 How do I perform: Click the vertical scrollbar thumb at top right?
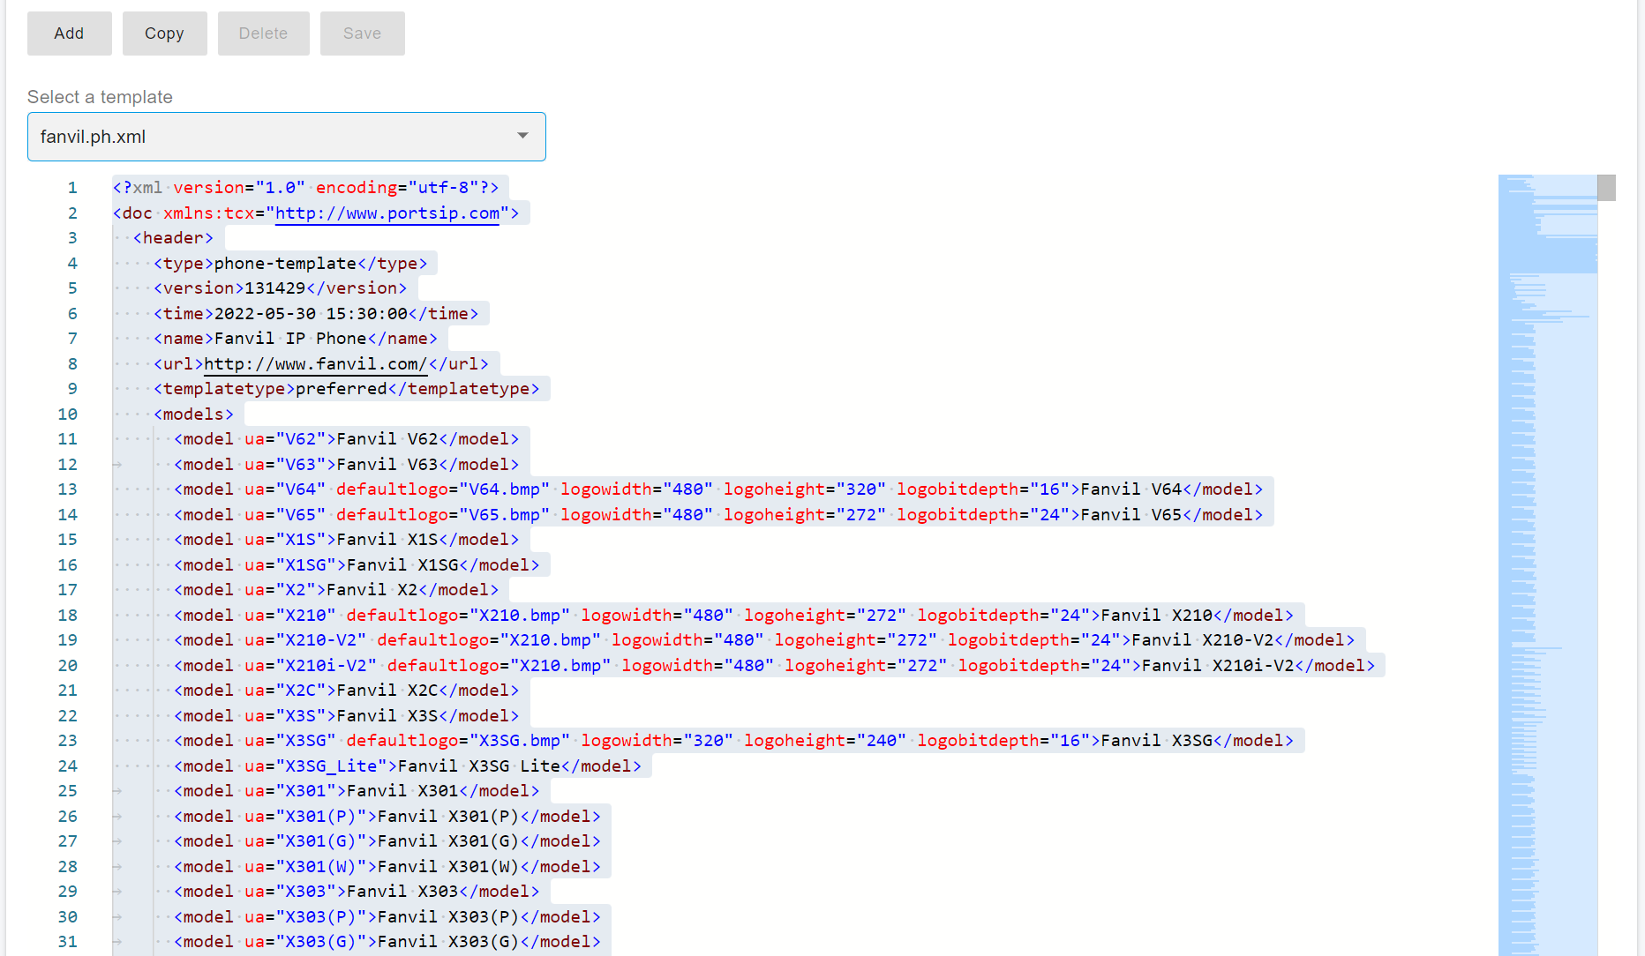pyautogui.click(x=1606, y=188)
